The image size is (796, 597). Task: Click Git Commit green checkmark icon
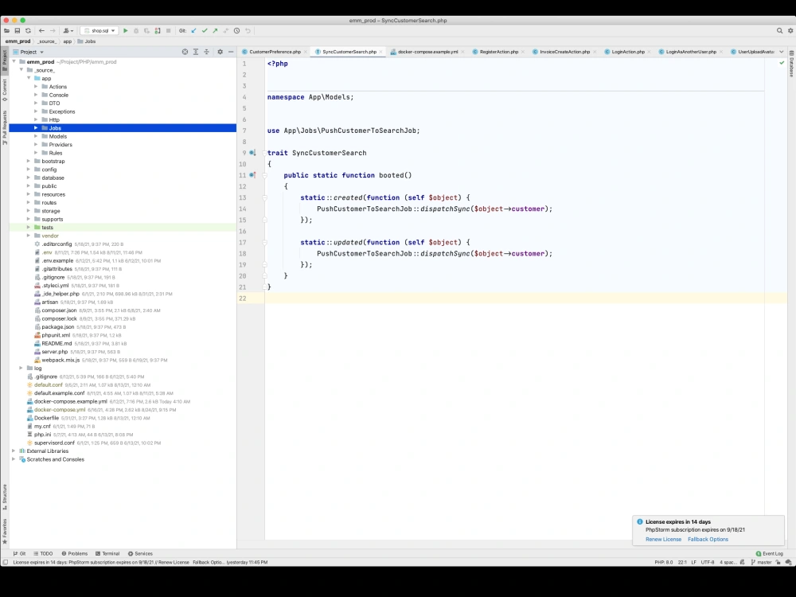point(205,31)
